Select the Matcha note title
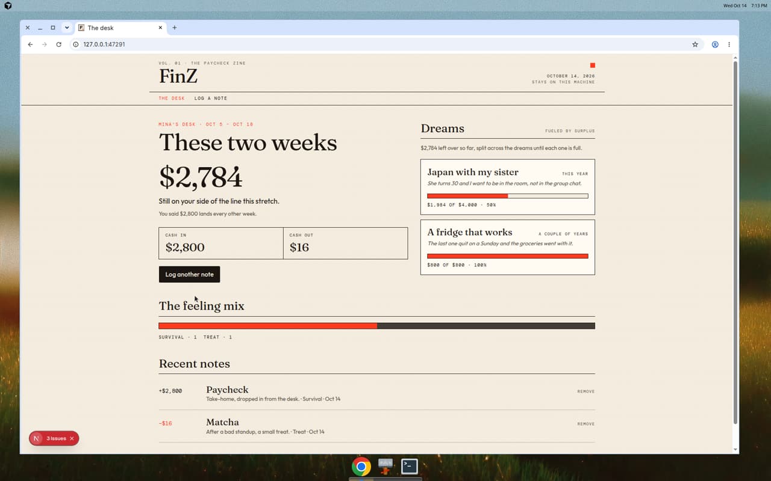The height and width of the screenshot is (481, 771). pos(222,422)
